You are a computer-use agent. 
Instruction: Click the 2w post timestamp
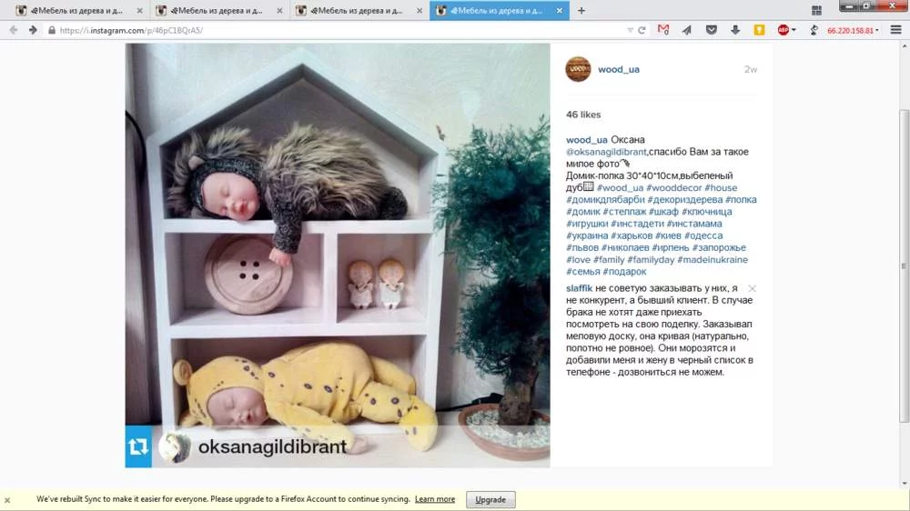click(751, 69)
